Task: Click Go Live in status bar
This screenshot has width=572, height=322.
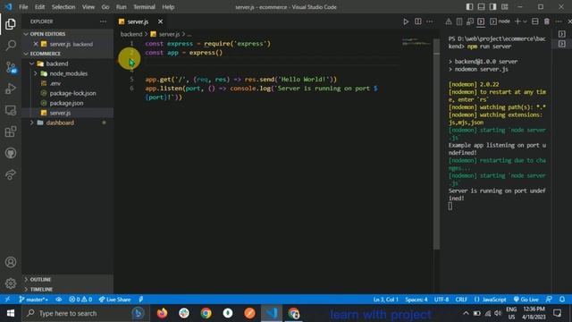Action: point(526,300)
